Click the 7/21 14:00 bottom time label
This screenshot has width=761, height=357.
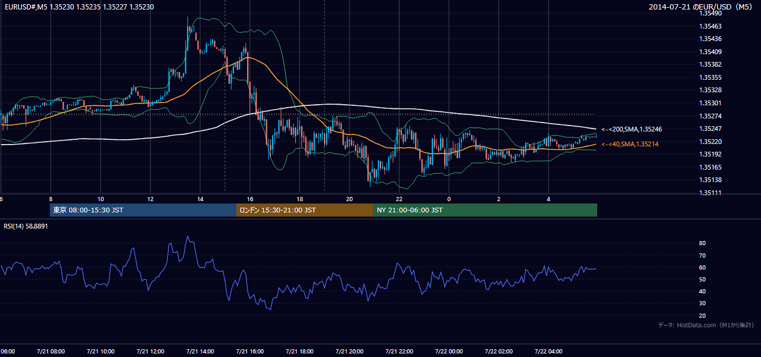[x=200, y=351]
